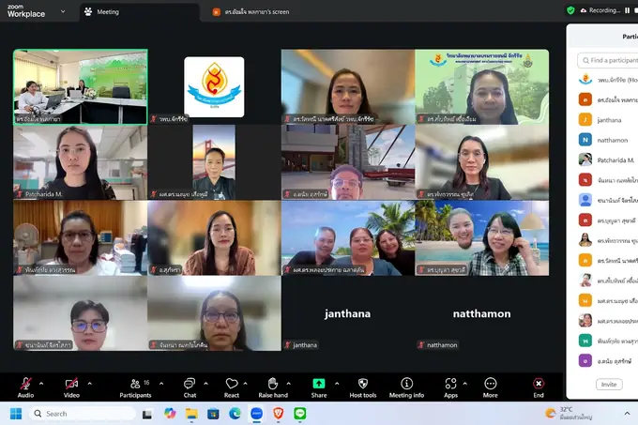Open Microsoft Store from the taskbar
The width and height of the screenshot is (638, 425).
[213, 414]
